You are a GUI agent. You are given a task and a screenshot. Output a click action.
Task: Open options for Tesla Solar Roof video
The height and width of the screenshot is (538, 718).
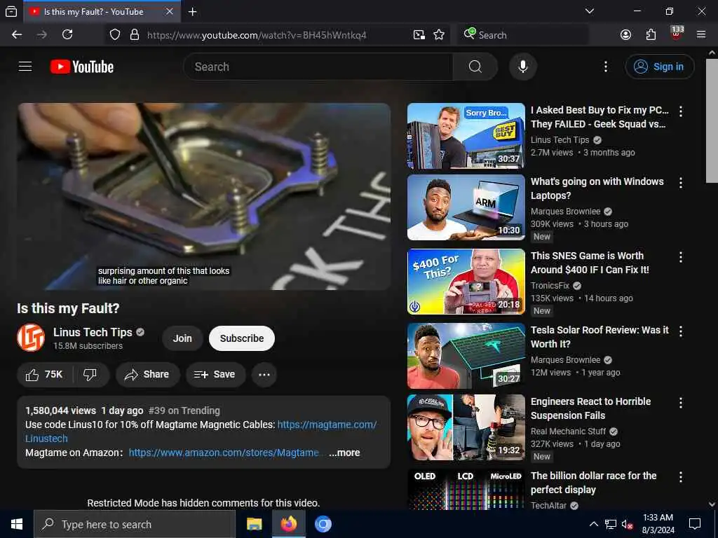pyautogui.click(x=681, y=331)
